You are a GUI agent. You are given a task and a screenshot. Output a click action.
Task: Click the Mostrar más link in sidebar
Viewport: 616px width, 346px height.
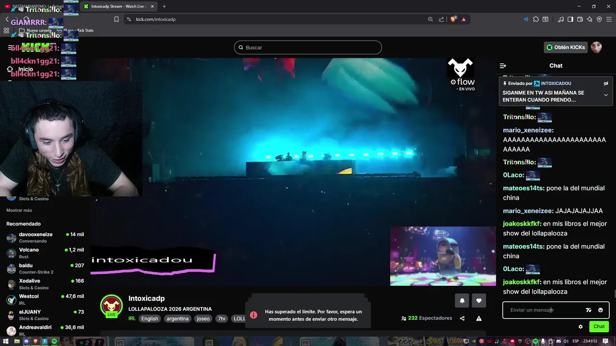click(x=19, y=210)
